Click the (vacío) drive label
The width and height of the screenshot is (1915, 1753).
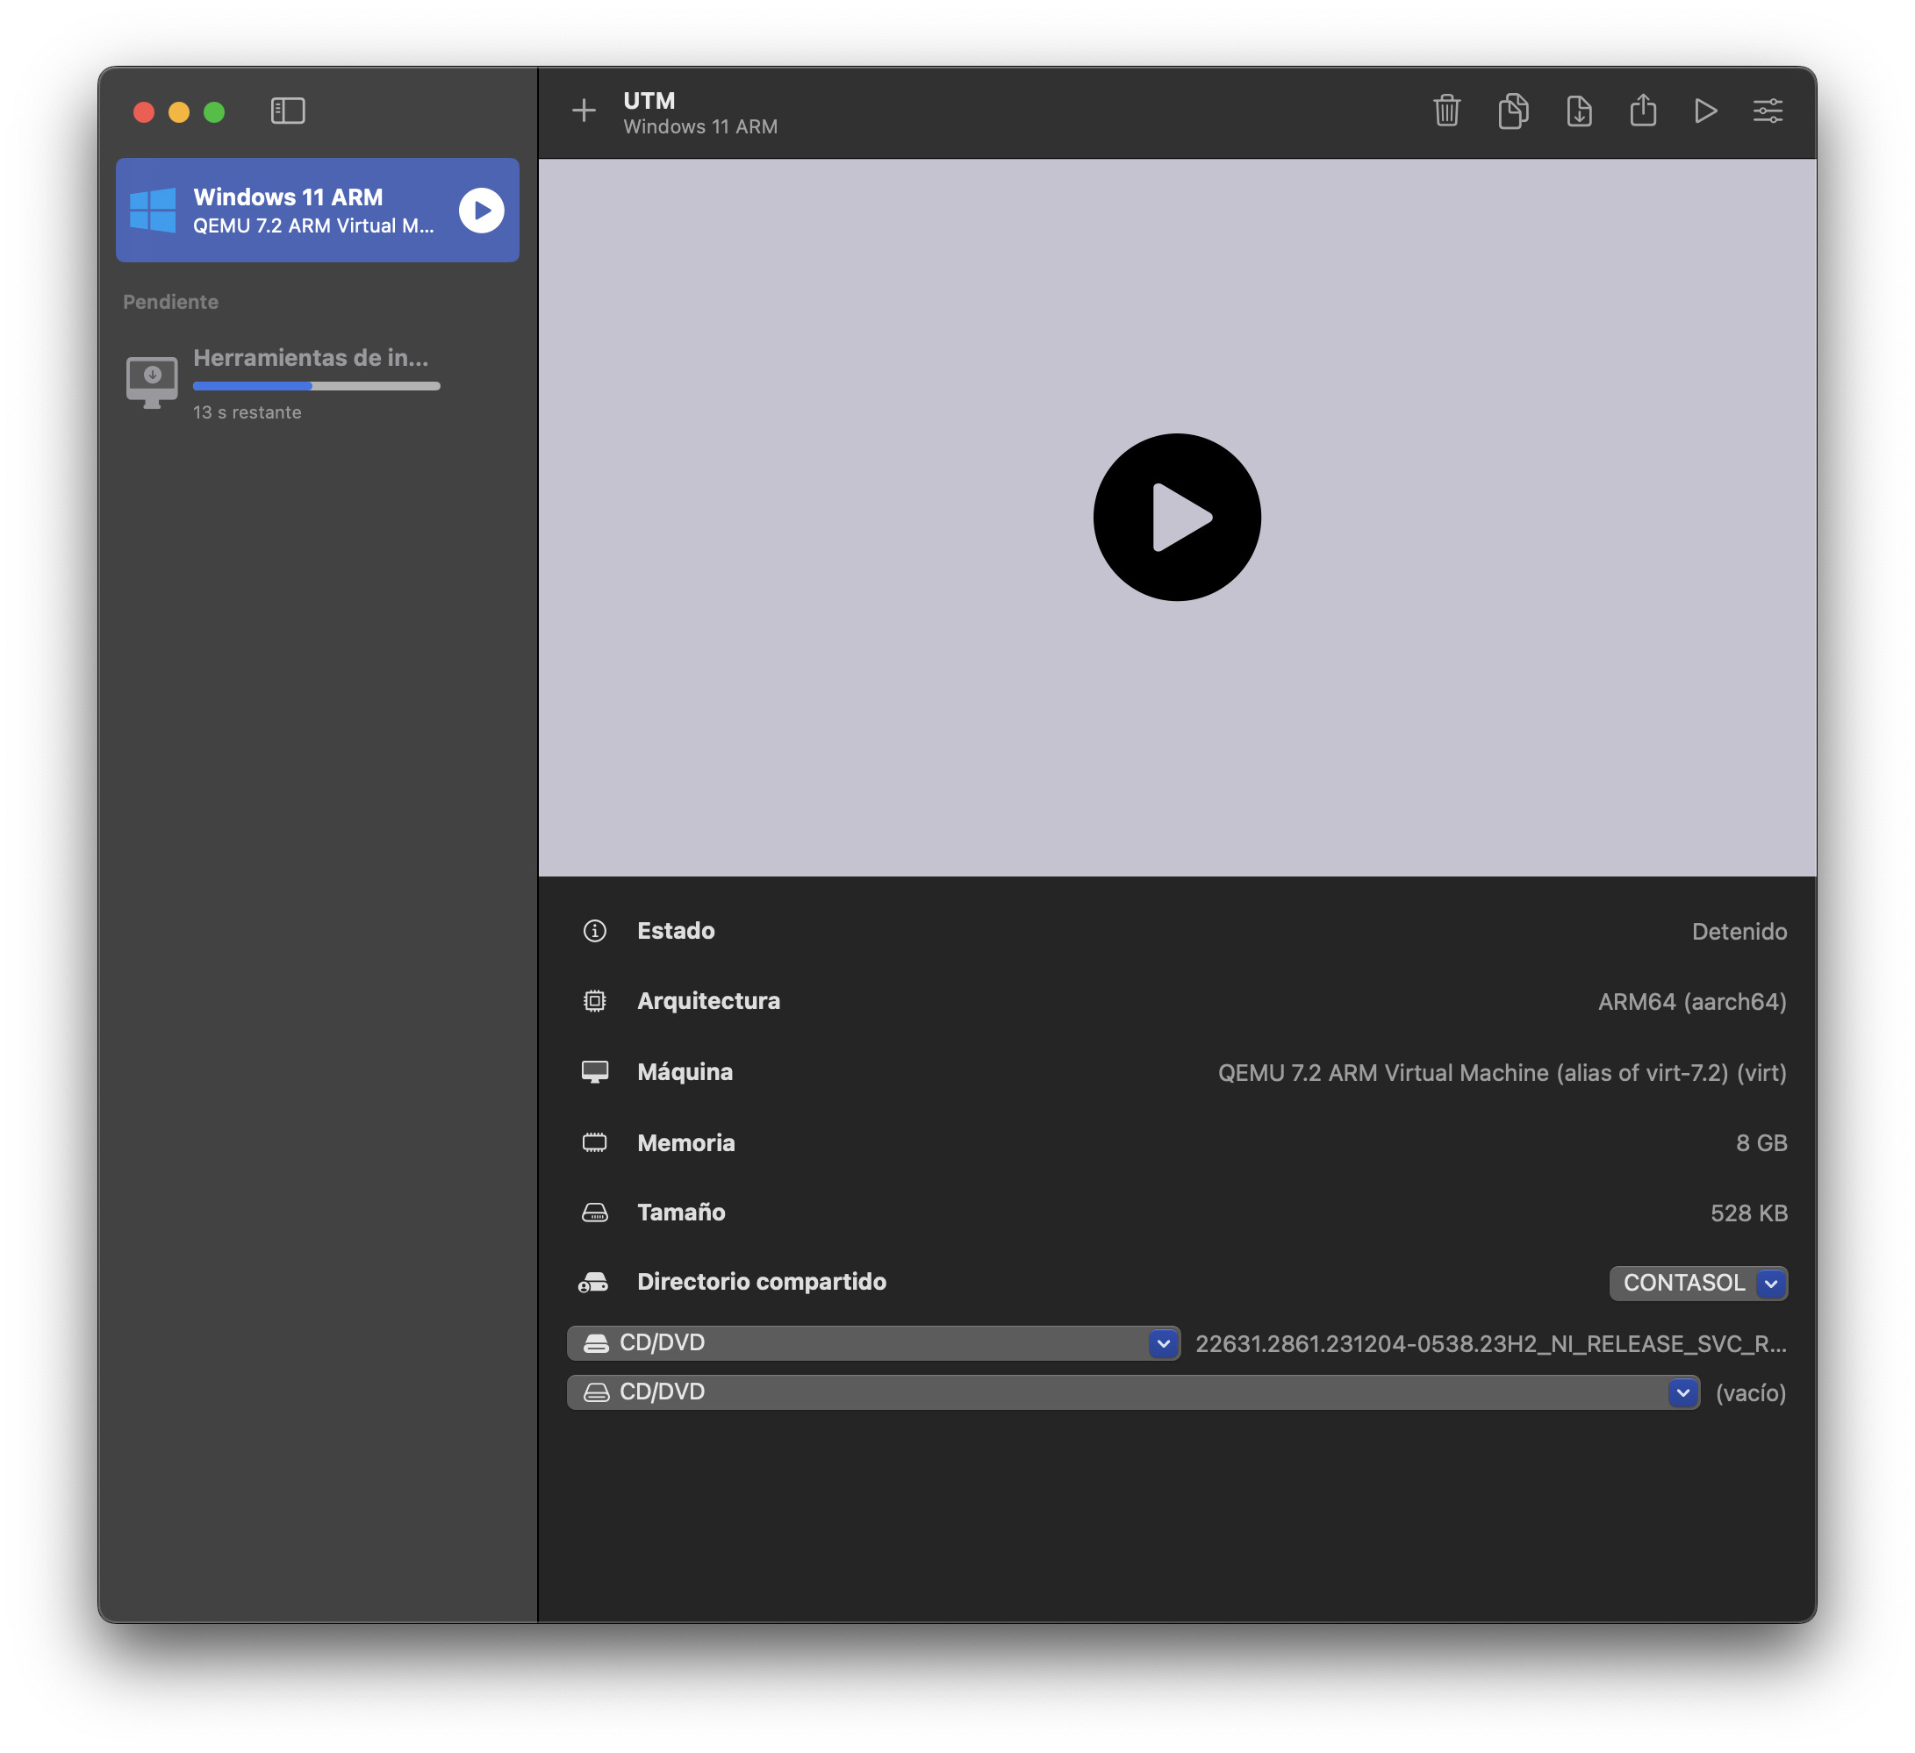pos(1751,1393)
